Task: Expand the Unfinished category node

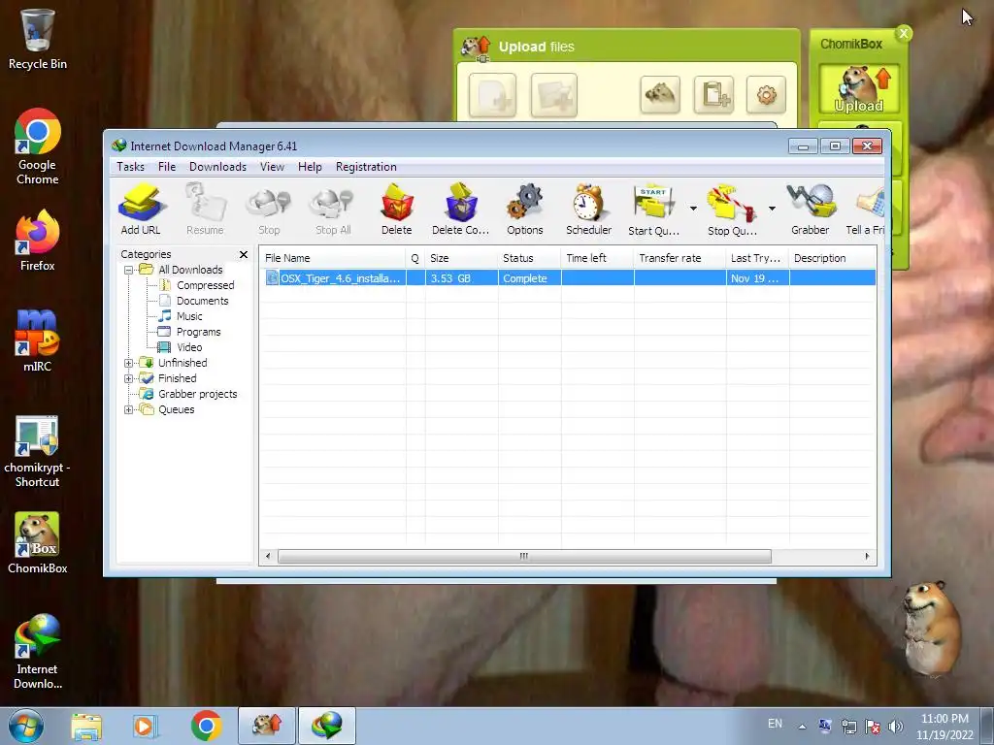Action: [129, 363]
